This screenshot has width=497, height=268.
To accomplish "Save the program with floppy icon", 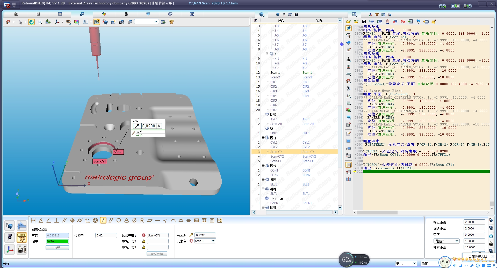I will pyautogui.click(x=364, y=21).
